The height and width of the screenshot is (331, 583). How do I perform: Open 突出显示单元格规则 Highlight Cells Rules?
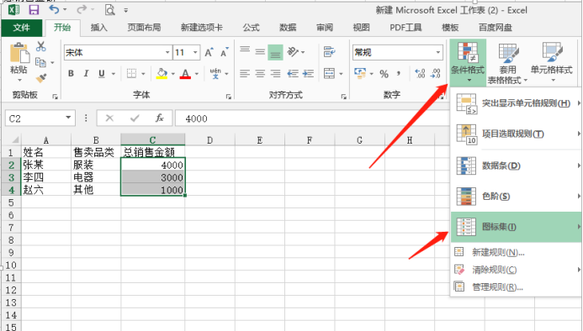516,103
